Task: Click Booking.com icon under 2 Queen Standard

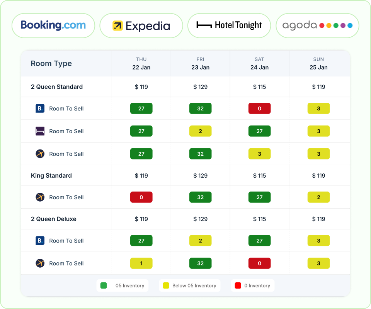Action: [x=40, y=108]
